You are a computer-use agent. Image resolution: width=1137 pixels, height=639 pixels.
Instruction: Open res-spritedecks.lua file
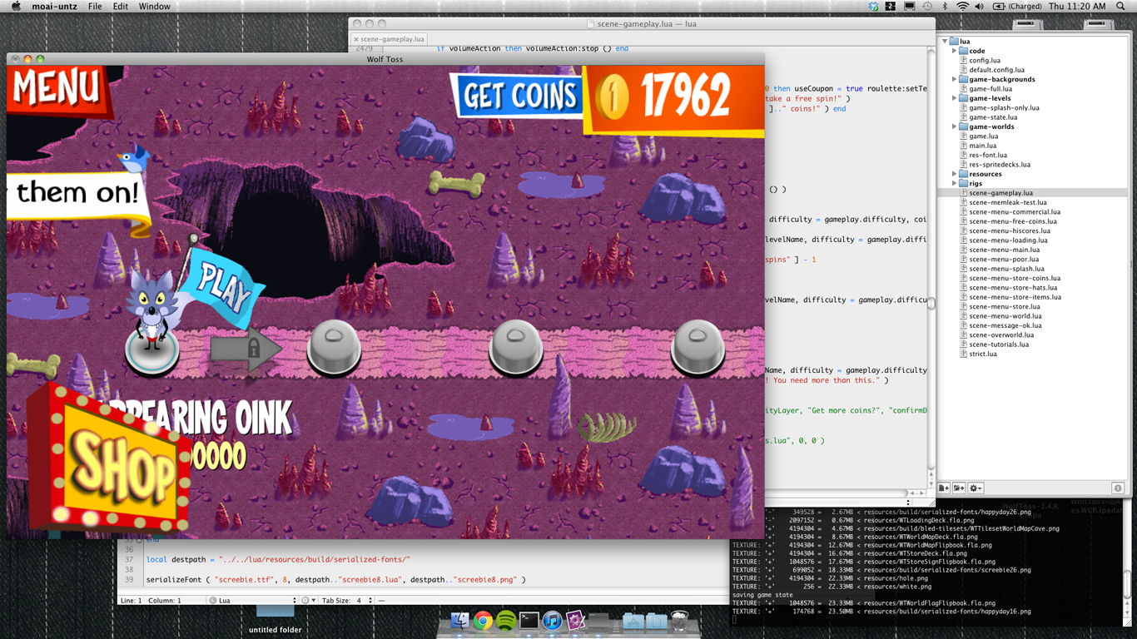(x=1000, y=165)
